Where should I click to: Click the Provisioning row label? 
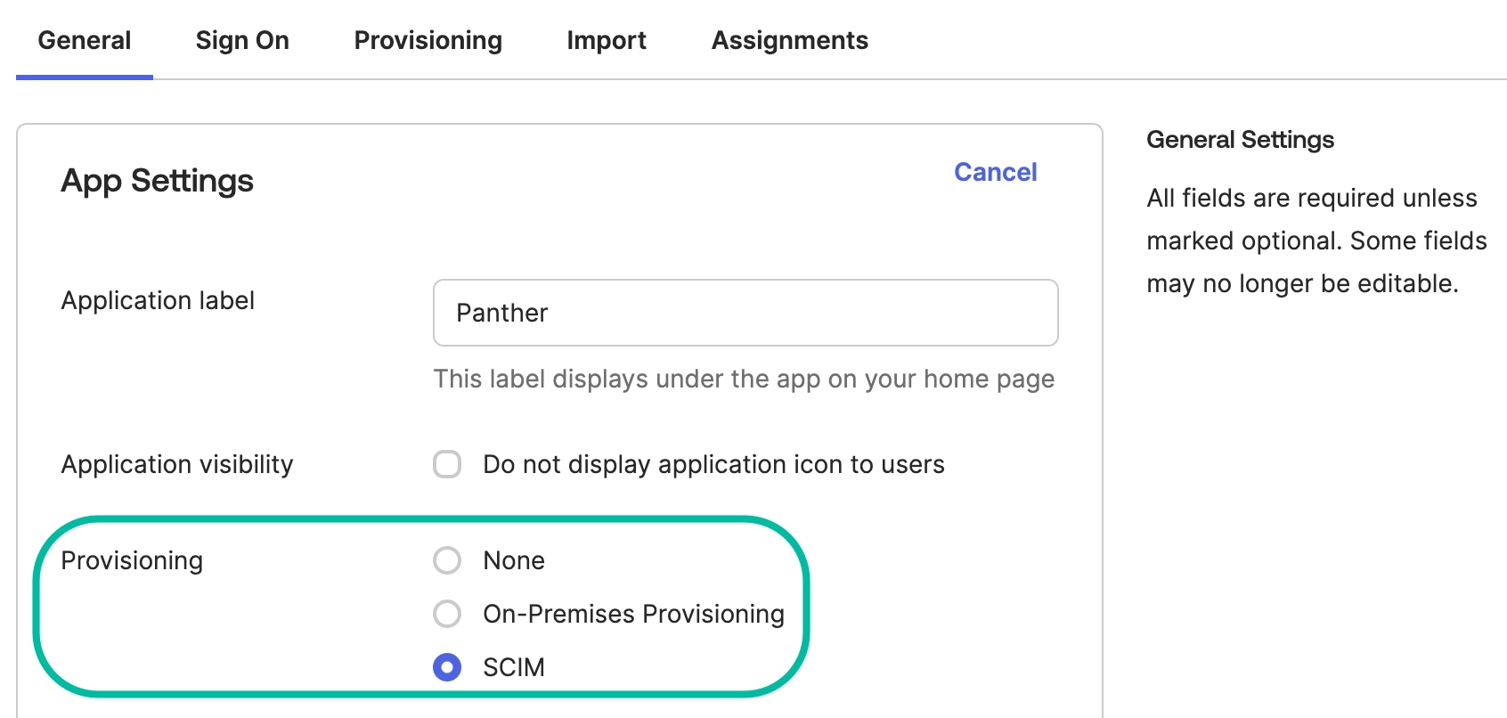[x=131, y=560]
